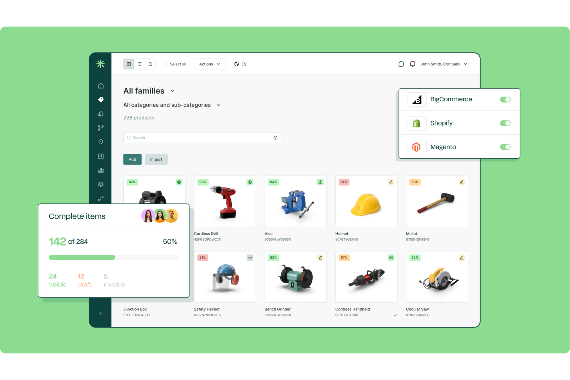Open the Vise product thumbnail
Viewport: 570px width, 380px height.
[x=295, y=201]
